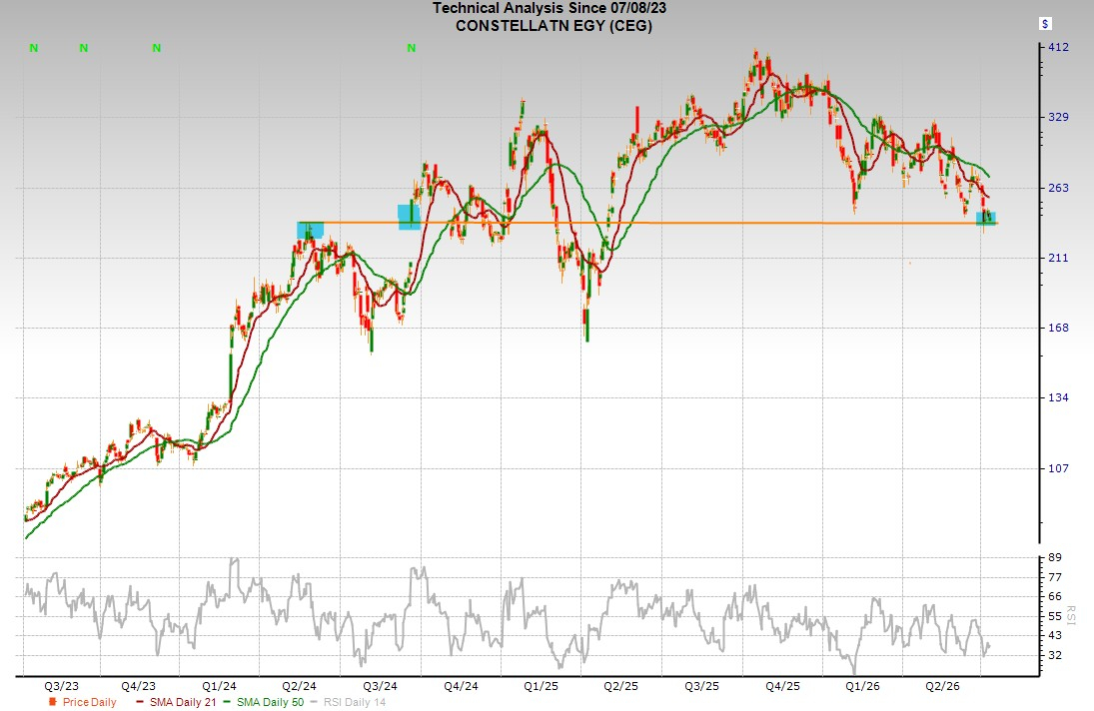Image resolution: width=1094 pixels, height=711 pixels.
Task: Click the third green N news marker
Action: (156, 48)
